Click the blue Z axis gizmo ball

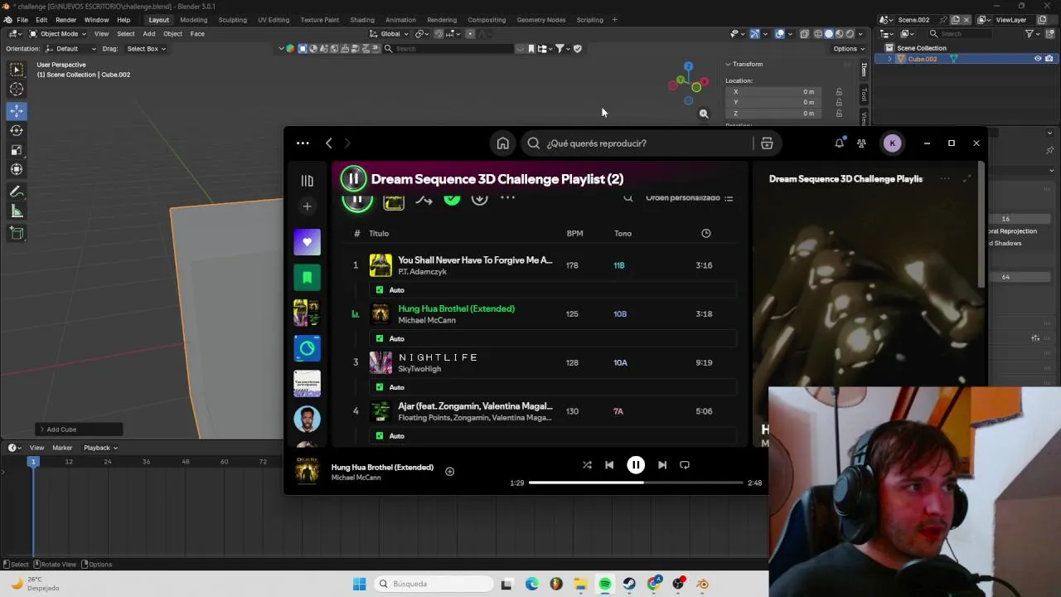pyautogui.click(x=688, y=66)
